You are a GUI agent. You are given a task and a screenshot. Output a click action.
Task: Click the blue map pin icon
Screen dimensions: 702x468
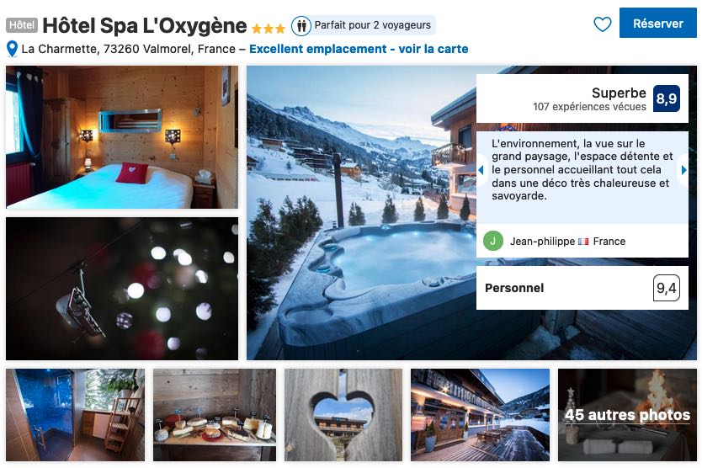pyautogui.click(x=12, y=50)
